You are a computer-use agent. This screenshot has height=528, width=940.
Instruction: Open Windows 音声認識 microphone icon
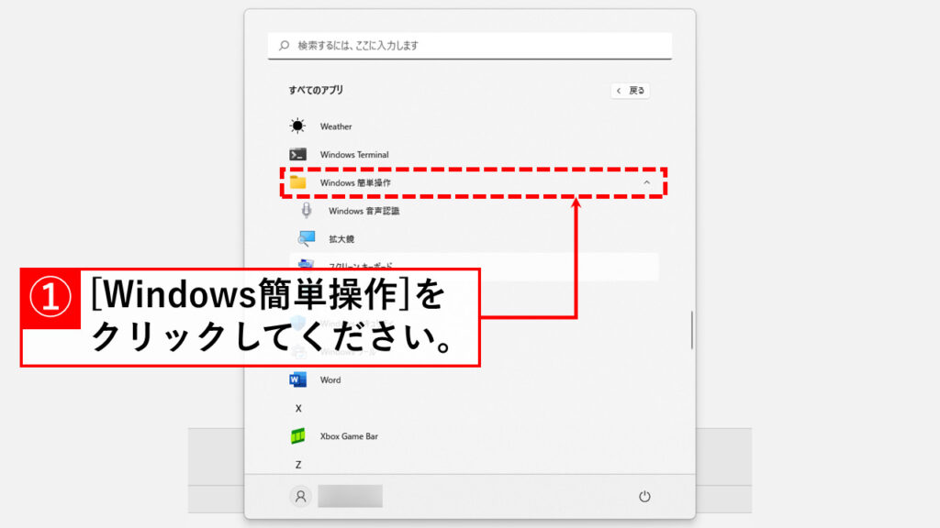coord(307,210)
